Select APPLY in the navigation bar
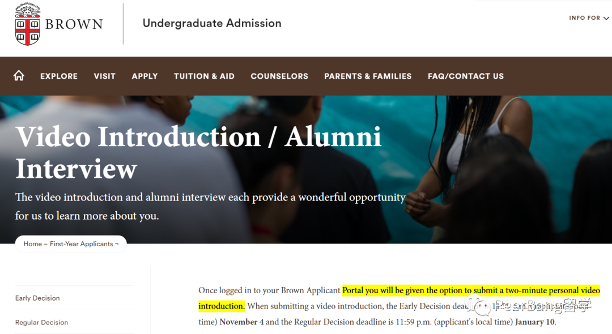The image size is (612, 334). point(144,76)
